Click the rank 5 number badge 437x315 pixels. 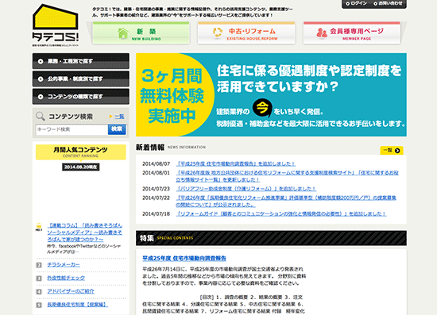(39, 305)
